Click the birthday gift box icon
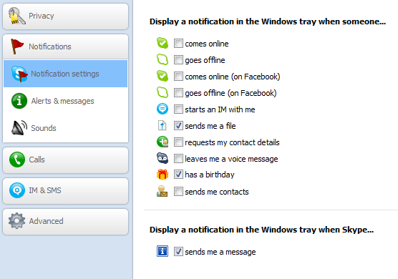Screen dimensions: 398x279 pos(162,175)
